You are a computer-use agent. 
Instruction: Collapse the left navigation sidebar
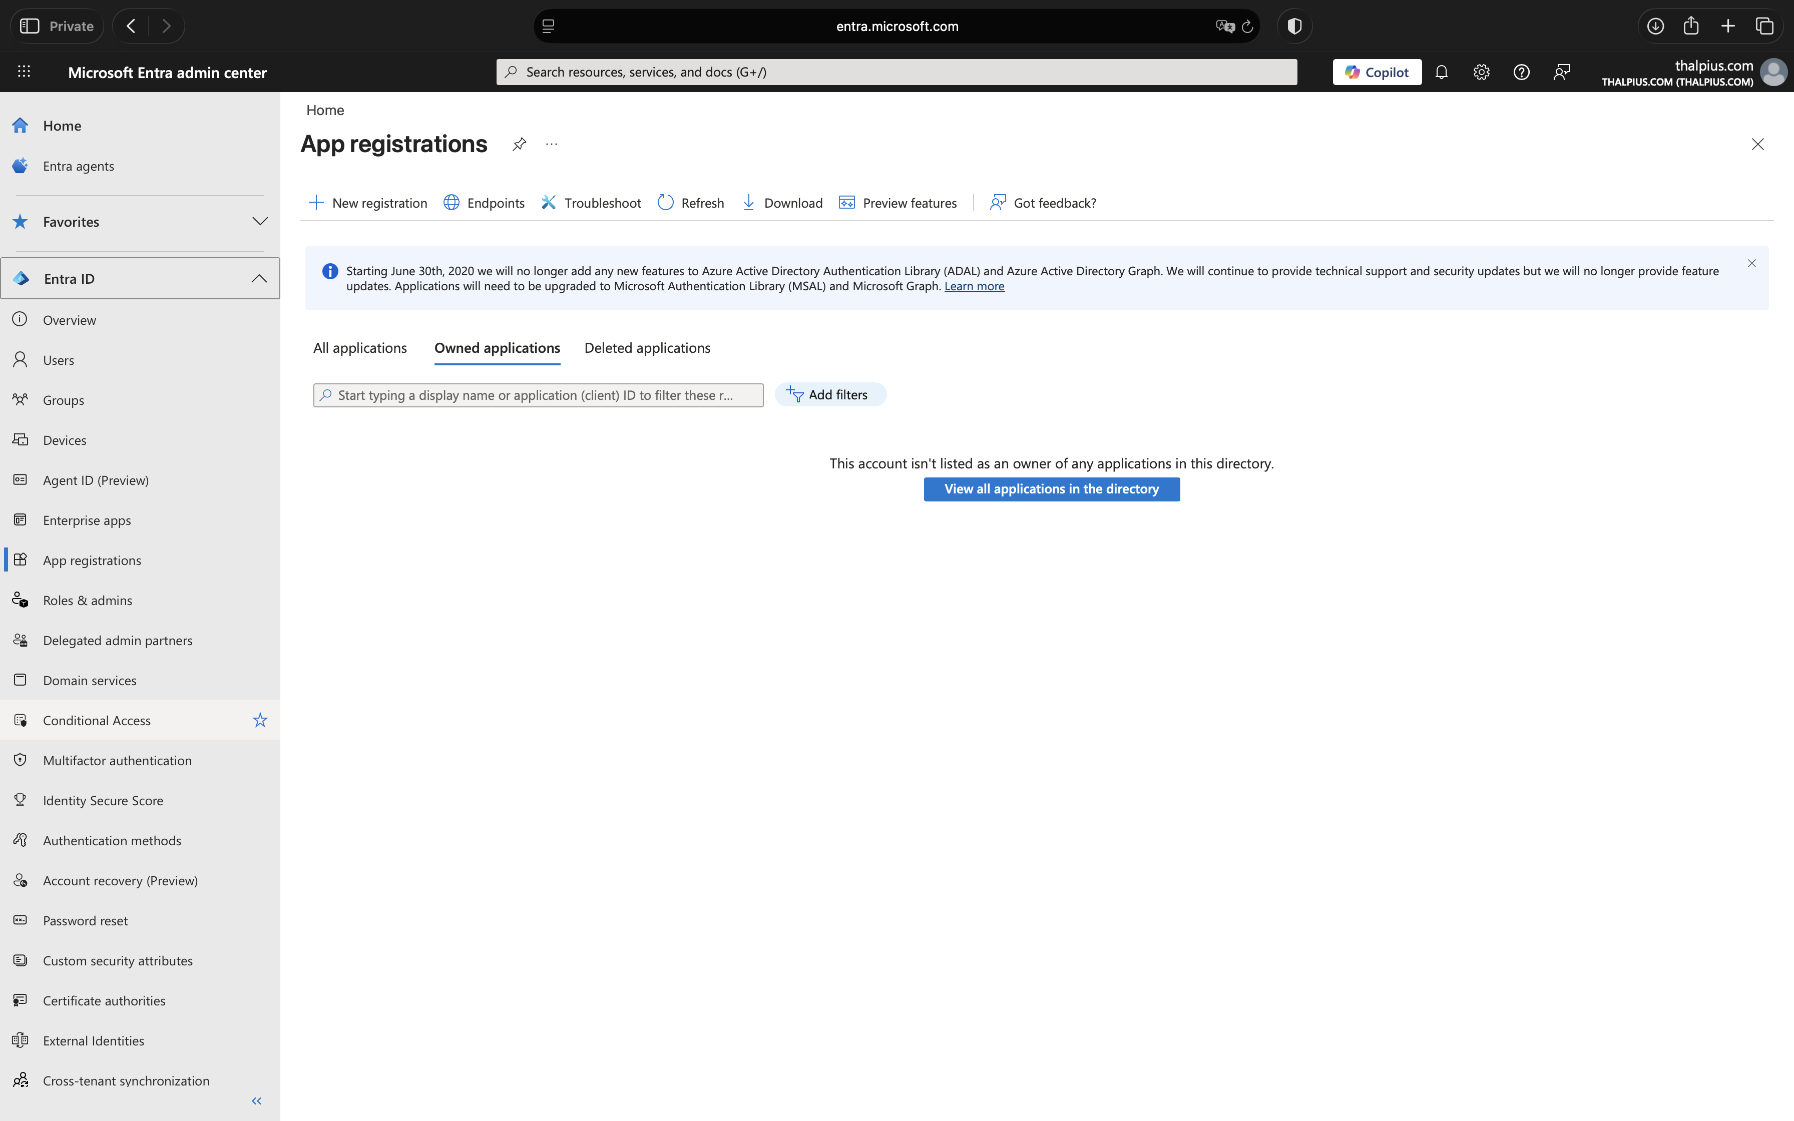pos(256,1101)
